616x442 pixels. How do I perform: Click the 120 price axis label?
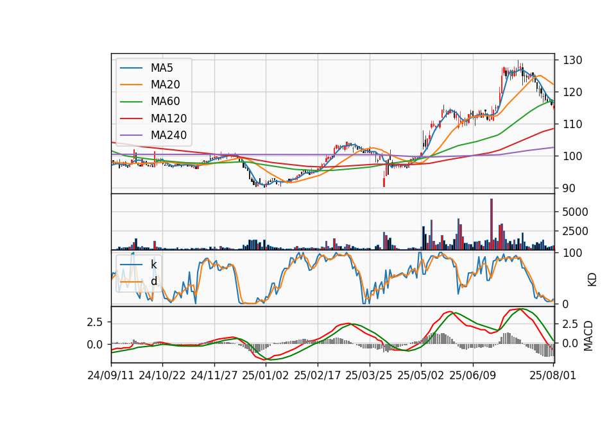click(x=572, y=92)
